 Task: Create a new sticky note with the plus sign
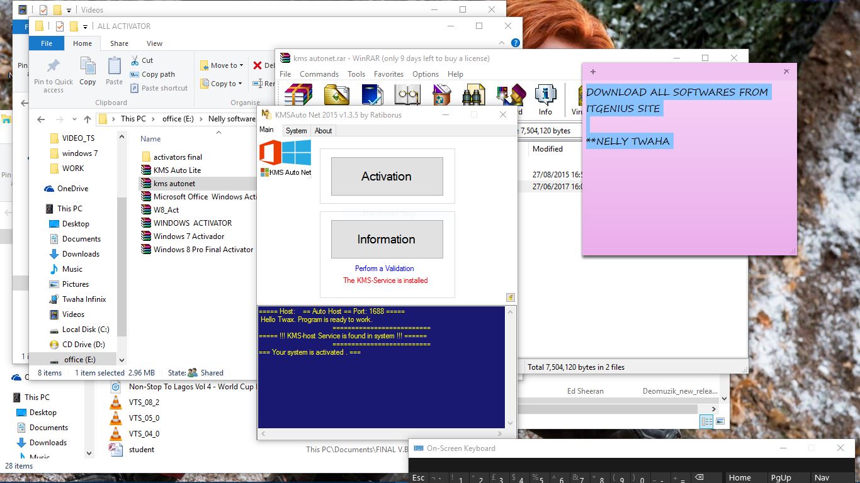[x=592, y=72]
